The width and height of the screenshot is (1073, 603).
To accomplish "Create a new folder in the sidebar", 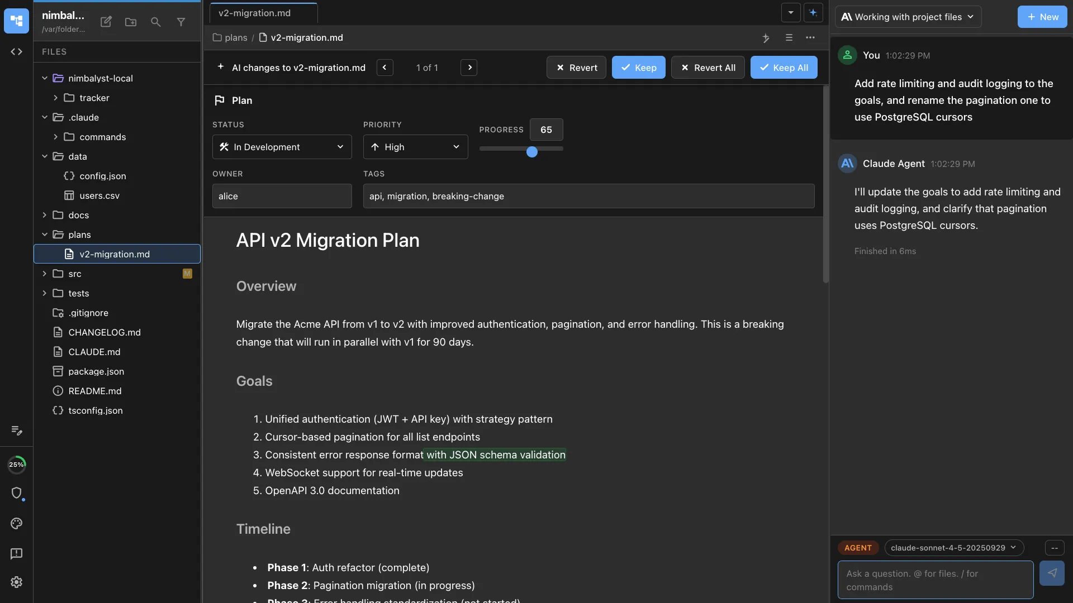I will [x=130, y=22].
